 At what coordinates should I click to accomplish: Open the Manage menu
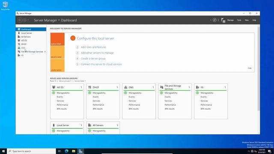(x=230, y=20)
